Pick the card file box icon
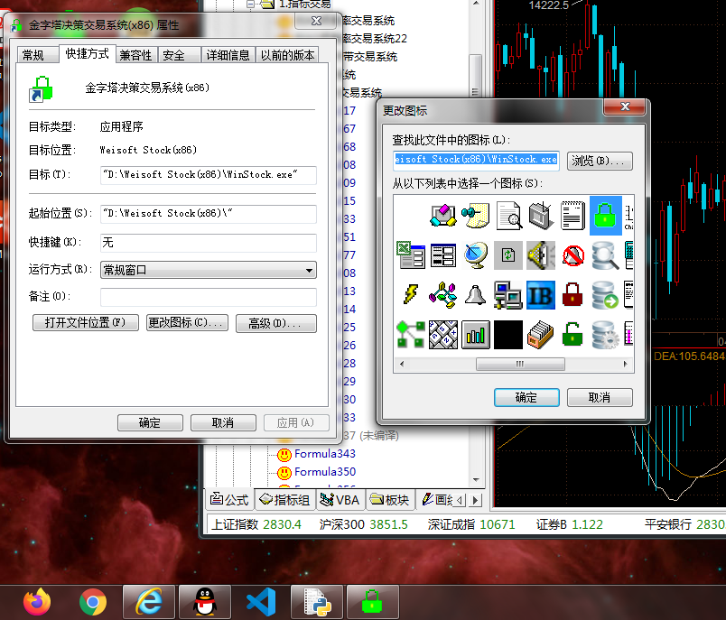This screenshot has width=726, height=620. (540, 335)
